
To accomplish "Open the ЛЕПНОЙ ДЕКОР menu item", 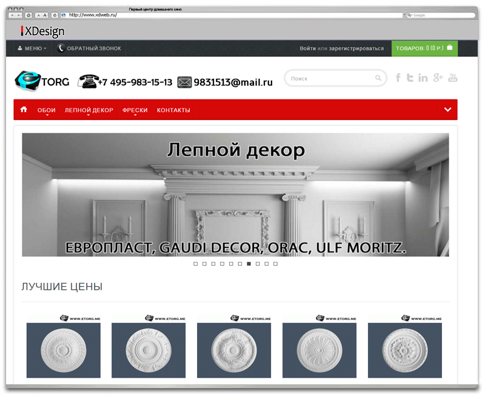I will coord(89,110).
